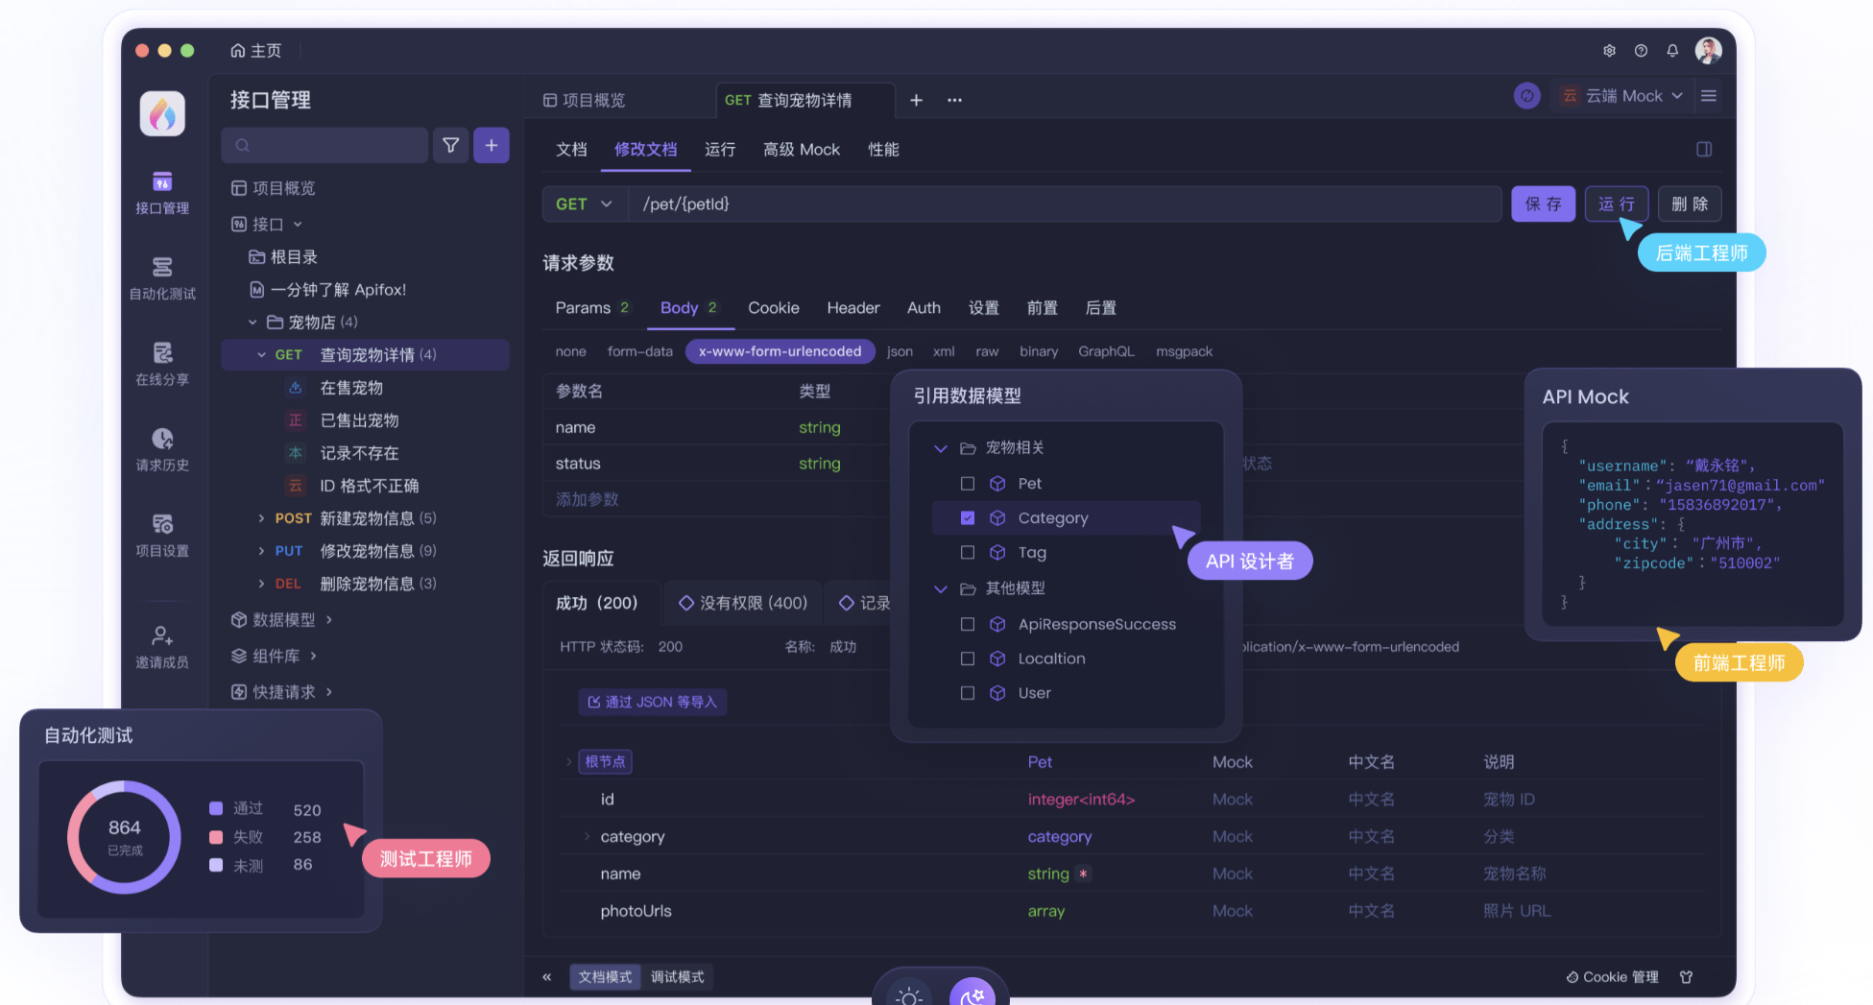The height and width of the screenshot is (1005, 1873).
Task: Open the notifications bell icon
Action: pyautogui.click(x=1672, y=50)
